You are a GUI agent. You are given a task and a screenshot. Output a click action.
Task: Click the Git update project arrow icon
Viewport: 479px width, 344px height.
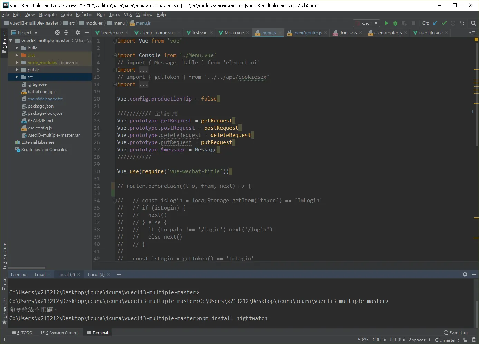tap(435, 23)
